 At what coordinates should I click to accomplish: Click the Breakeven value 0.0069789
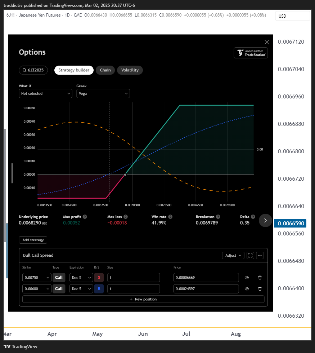point(207,223)
